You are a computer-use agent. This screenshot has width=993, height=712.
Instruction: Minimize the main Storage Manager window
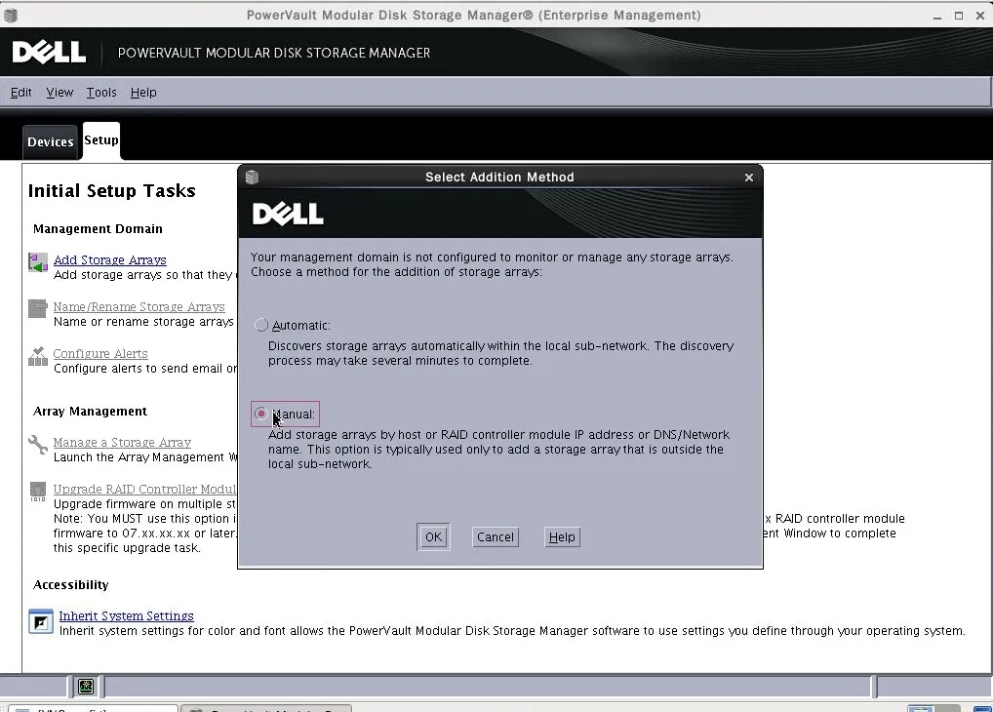click(937, 16)
